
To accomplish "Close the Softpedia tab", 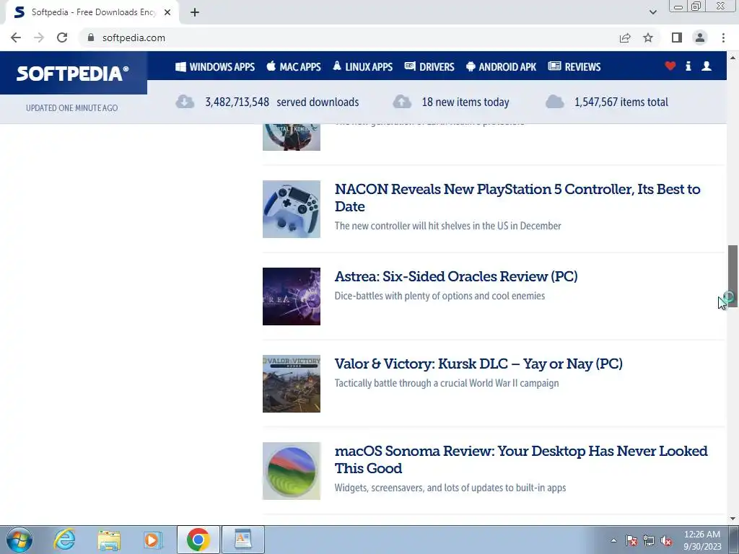I will pos(167,12).
